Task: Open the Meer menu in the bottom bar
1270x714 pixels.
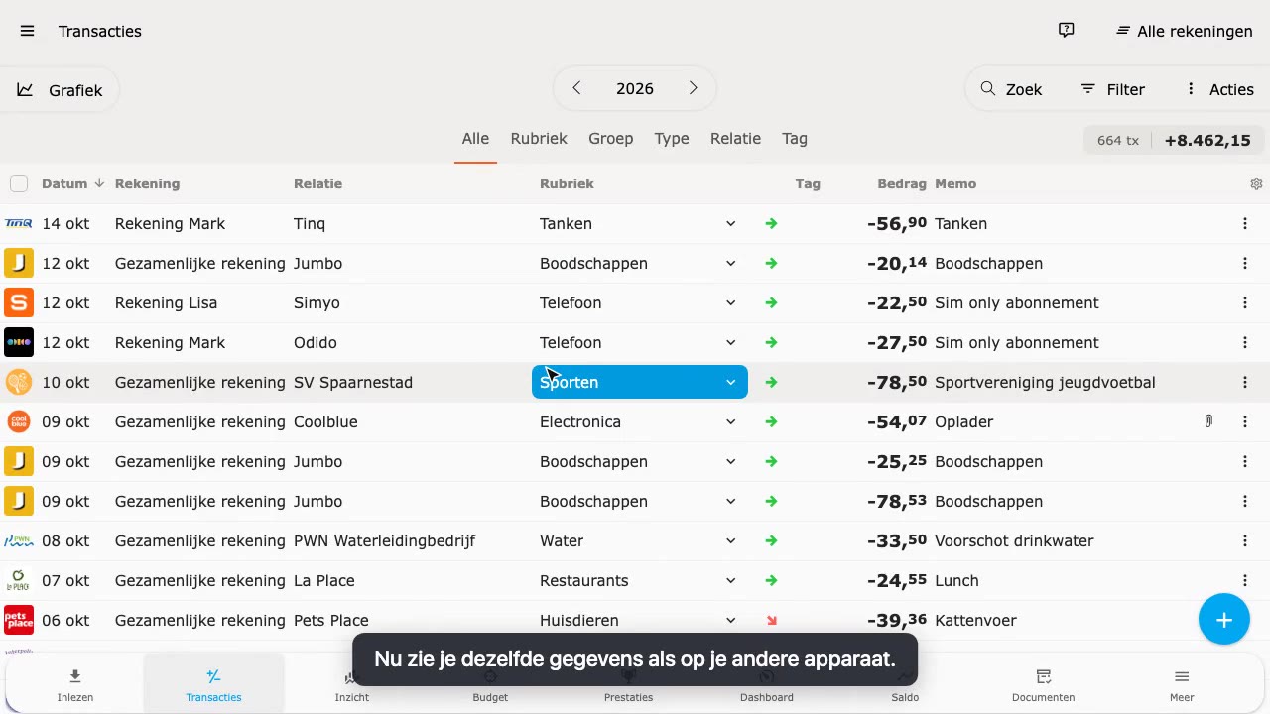Action: point(1182,685)
